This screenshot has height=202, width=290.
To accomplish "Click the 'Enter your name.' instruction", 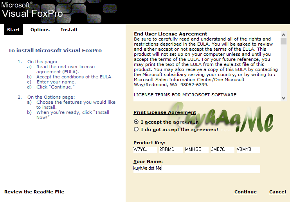I will 56,82.
